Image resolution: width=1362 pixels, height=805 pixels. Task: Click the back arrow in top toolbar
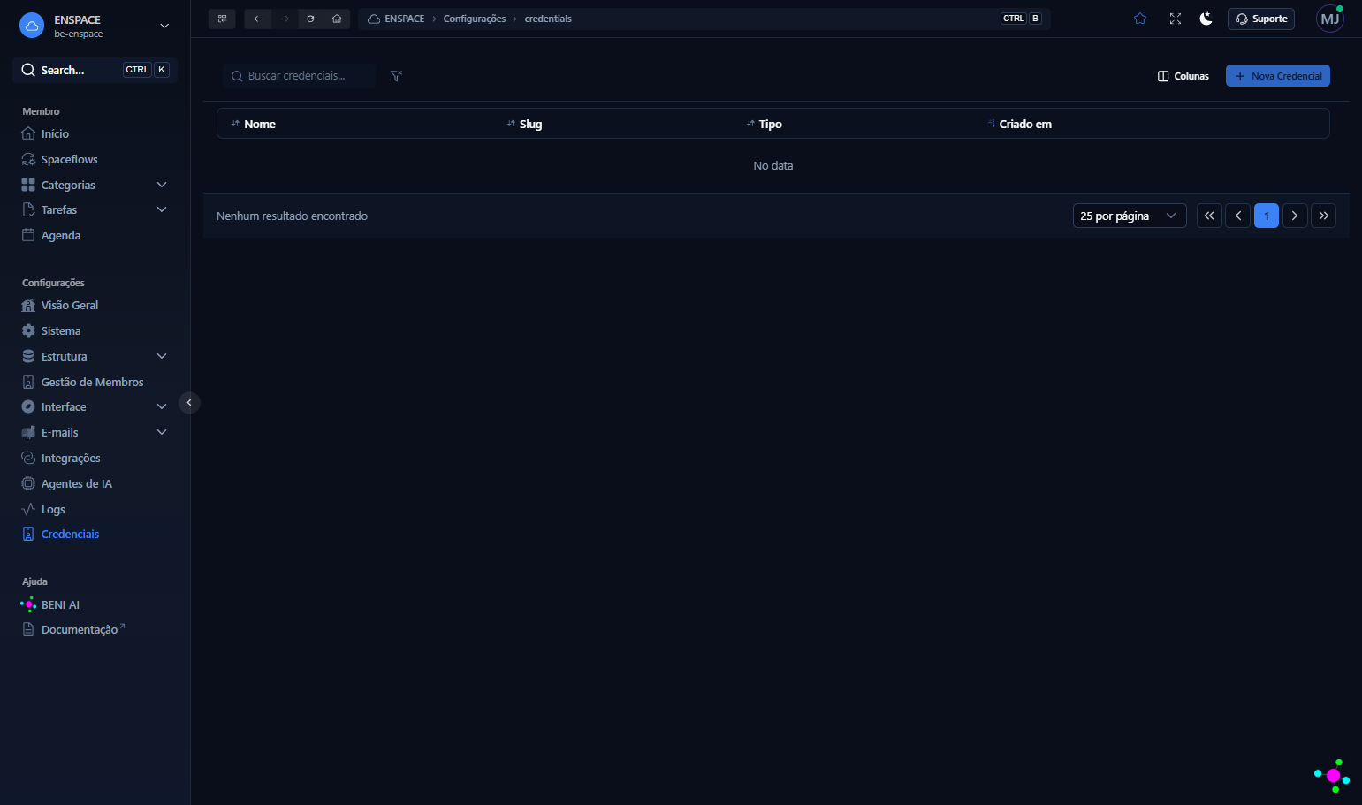[x=258, y=19]
